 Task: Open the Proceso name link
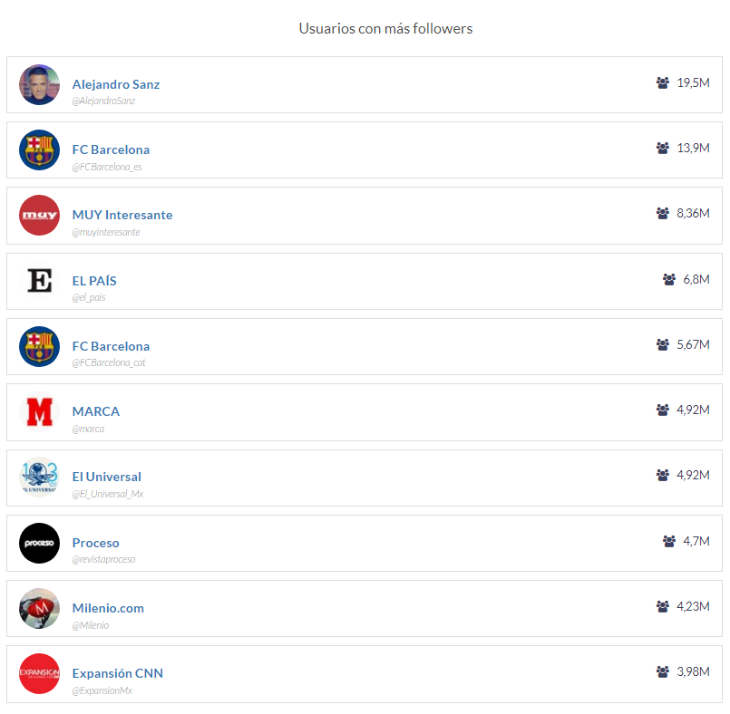coord(95,543)
